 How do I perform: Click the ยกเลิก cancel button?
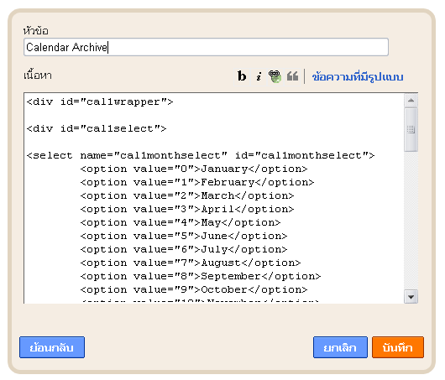click(x=340, y=347)
